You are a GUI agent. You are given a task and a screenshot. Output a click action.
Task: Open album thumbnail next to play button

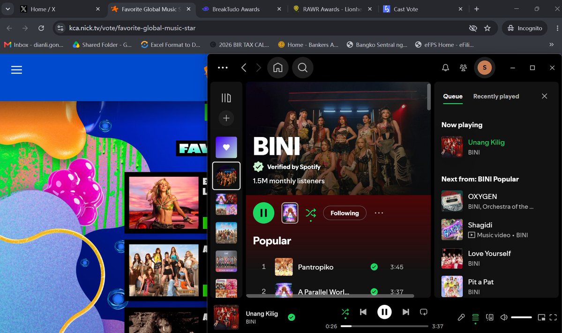pyautogui.click(x=290, y=213)
